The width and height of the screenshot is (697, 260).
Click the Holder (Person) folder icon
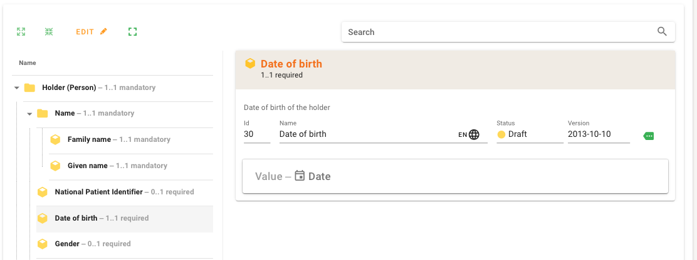[29, 87]
